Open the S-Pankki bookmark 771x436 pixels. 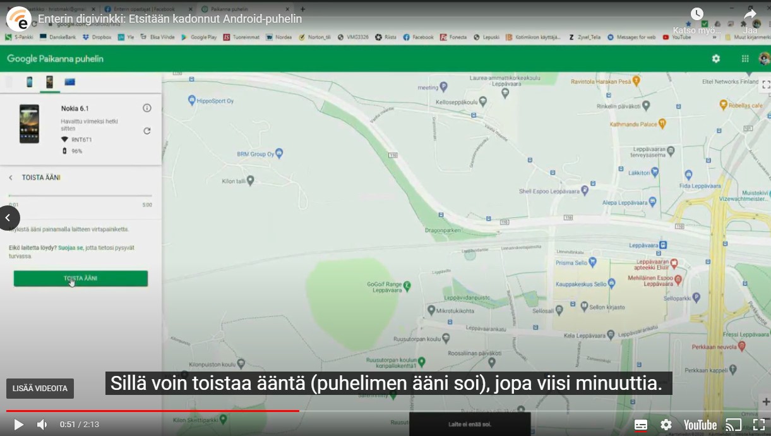pos(19,37)
